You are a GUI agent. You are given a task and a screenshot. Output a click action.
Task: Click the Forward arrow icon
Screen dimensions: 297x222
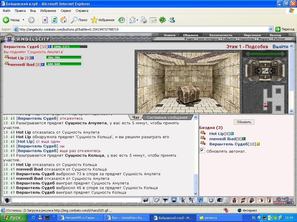(31, 20)
